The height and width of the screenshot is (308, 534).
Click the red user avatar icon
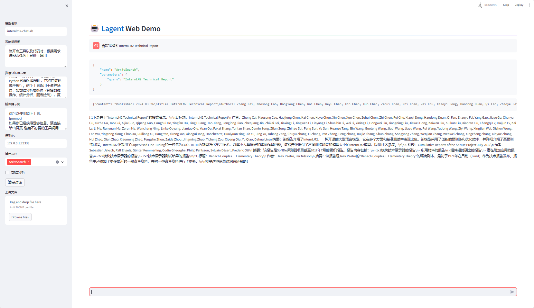pyautogui.click(x=96, y=46)
